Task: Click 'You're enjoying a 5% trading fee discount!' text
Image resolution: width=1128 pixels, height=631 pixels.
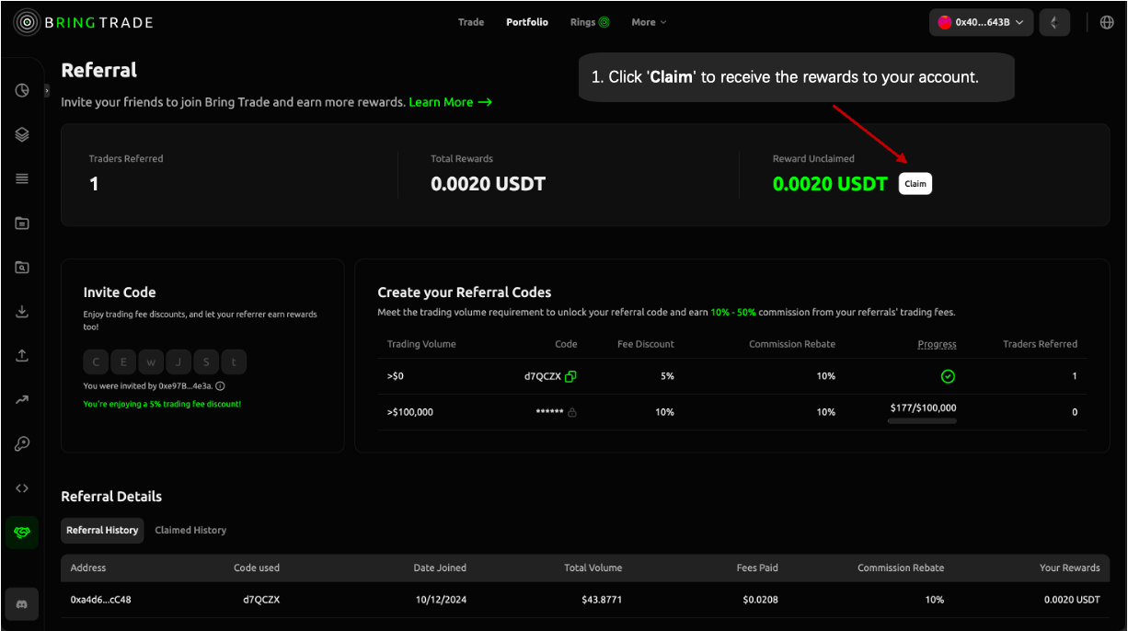Action: pos(162,404)
